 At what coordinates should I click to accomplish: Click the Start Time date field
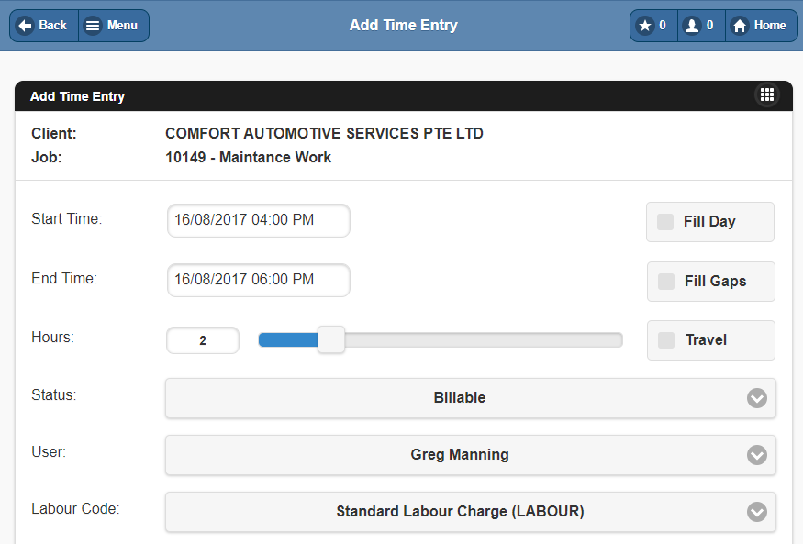(258, 220)
